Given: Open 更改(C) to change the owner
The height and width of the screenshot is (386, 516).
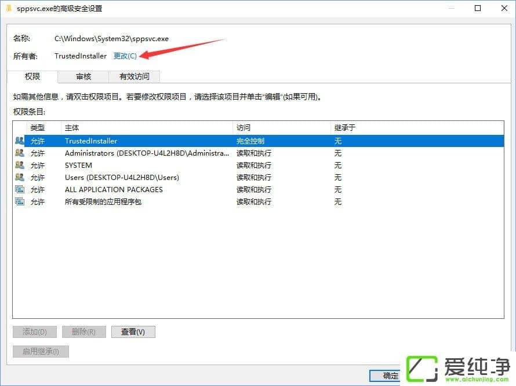Looking at the screenshot, I should (x=125, y=56).
